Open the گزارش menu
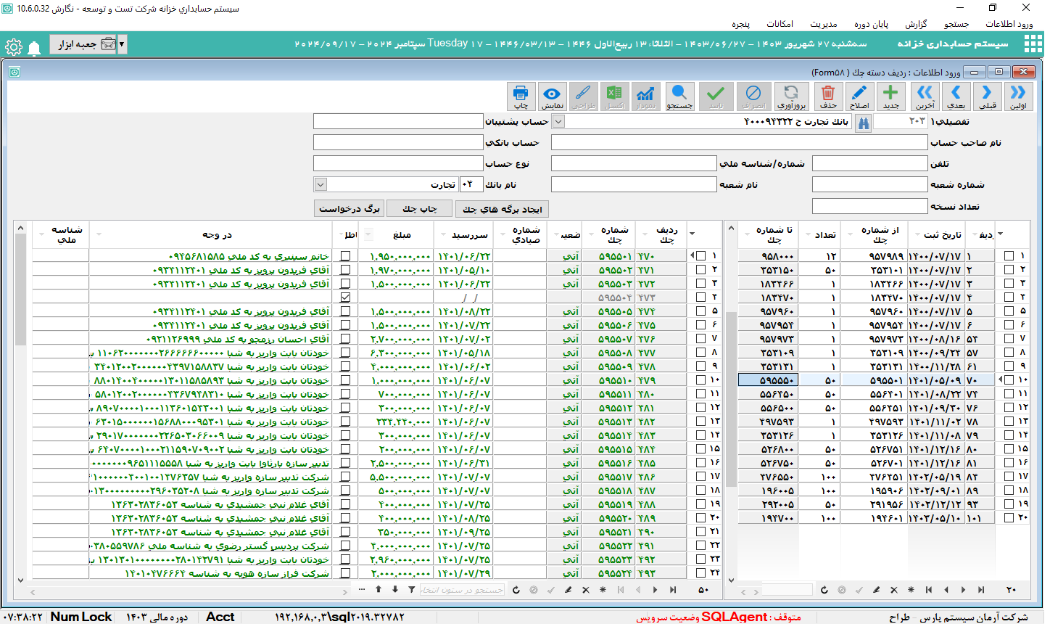 [916, 24]
